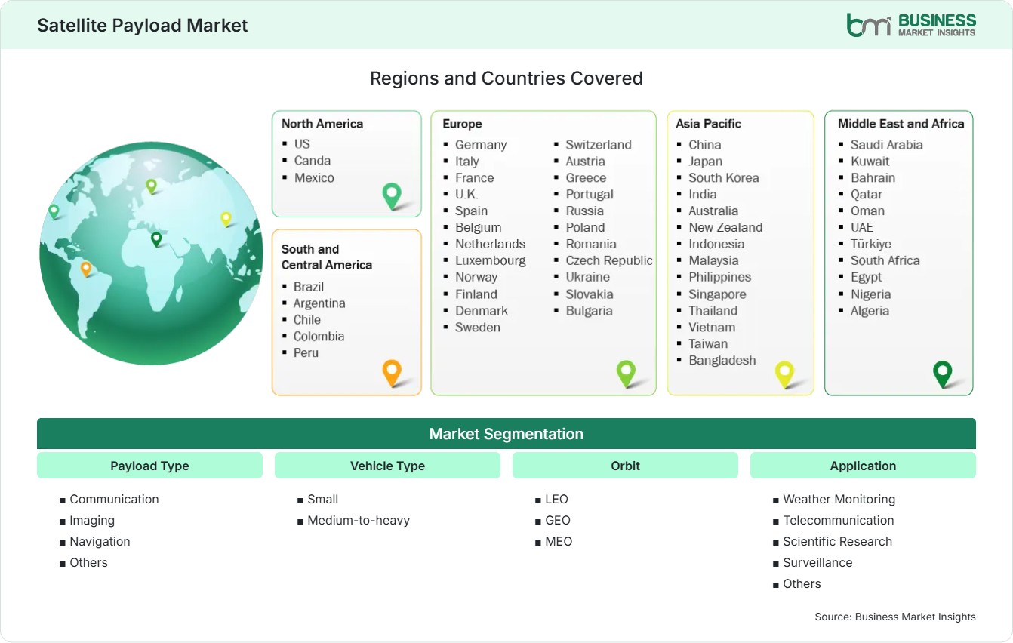
Task: Click Navigation under Payload Type
Action: coord(100,541)
